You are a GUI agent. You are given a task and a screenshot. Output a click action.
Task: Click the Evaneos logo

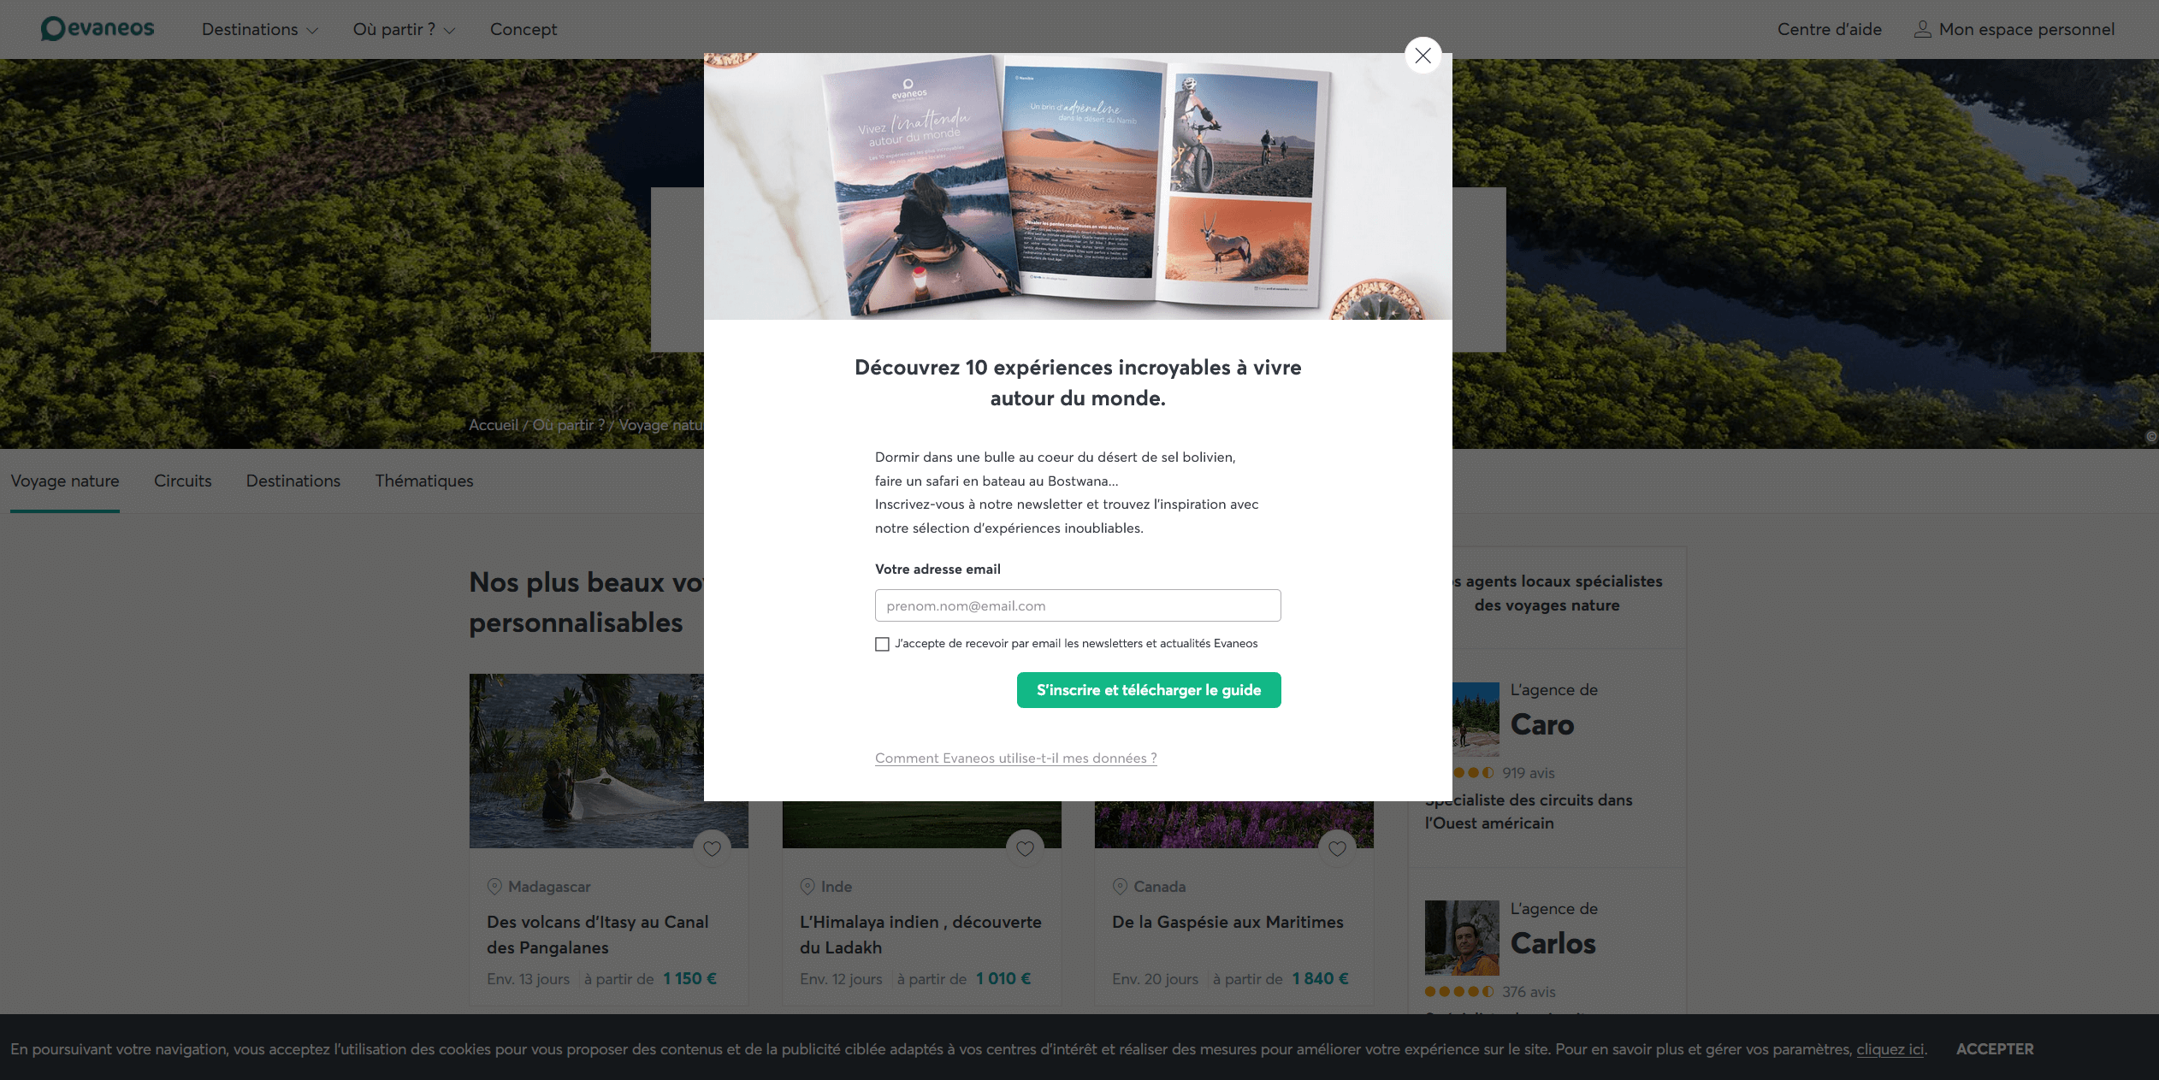[x=98, y=28]
